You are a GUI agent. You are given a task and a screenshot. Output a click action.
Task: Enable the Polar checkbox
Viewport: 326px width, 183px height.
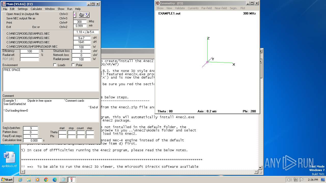73,65
